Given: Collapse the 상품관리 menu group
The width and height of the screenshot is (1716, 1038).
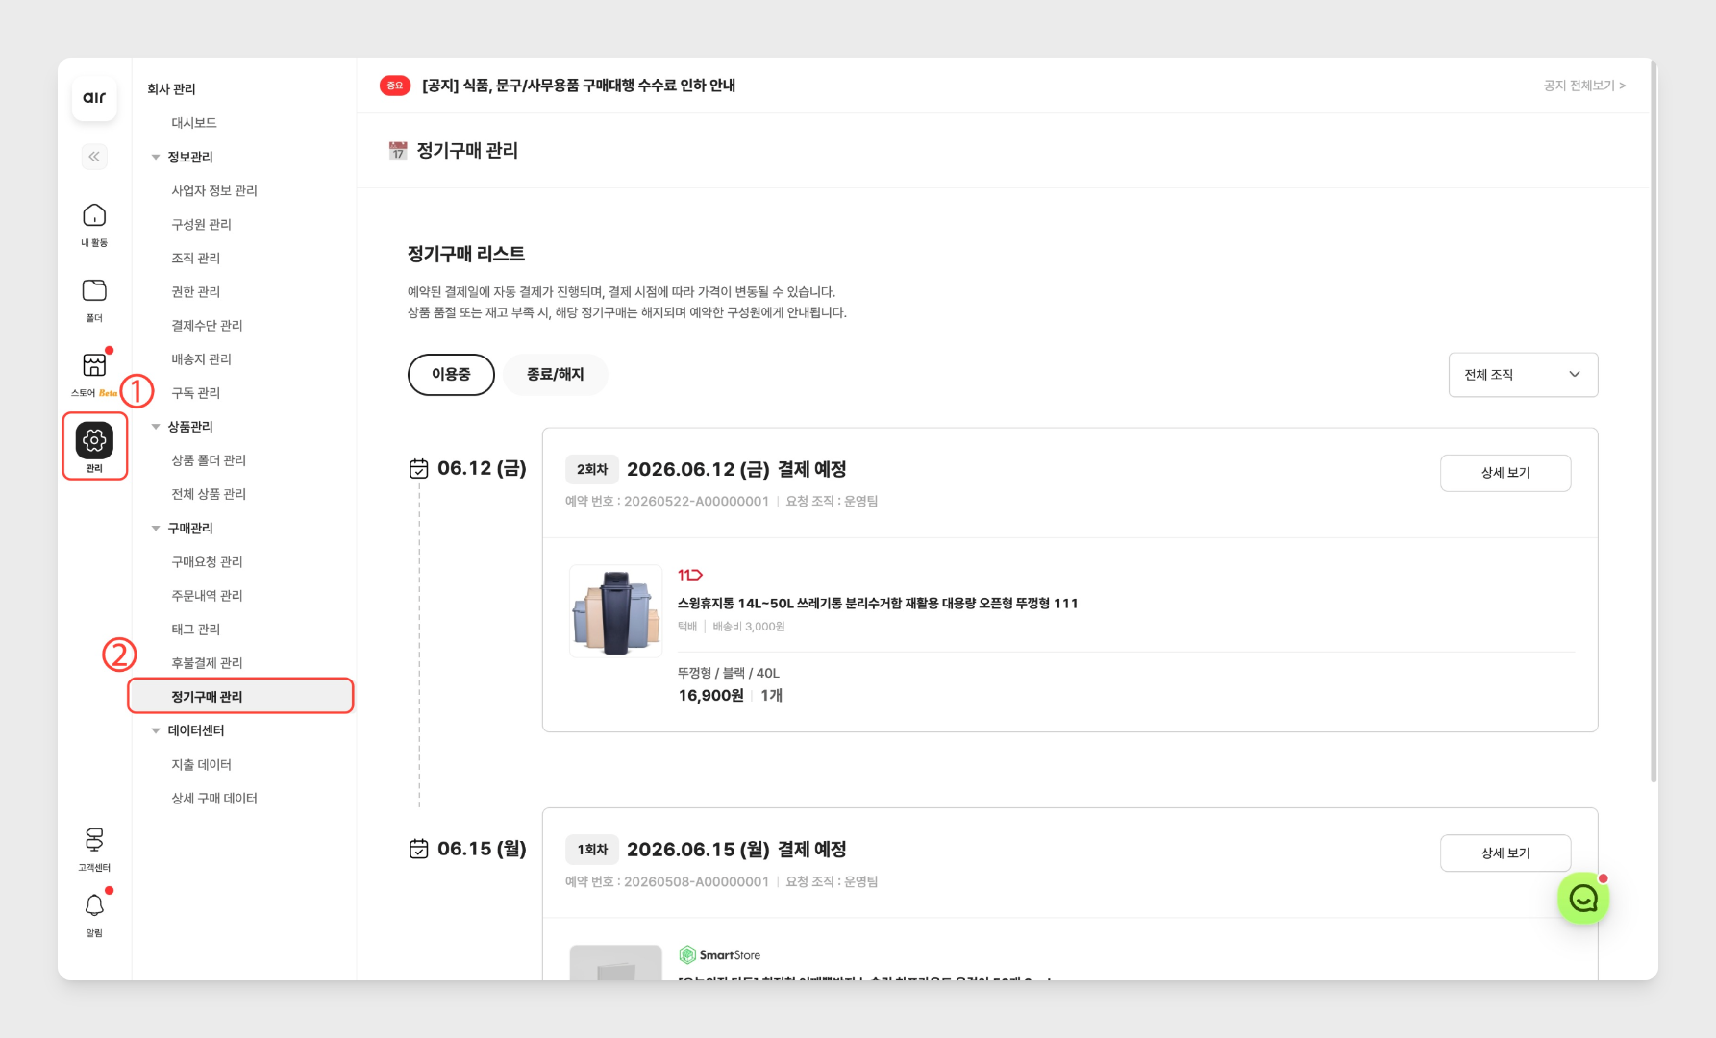Looking at the screenshot, I should pyautogui.click(x=156, y=427).
